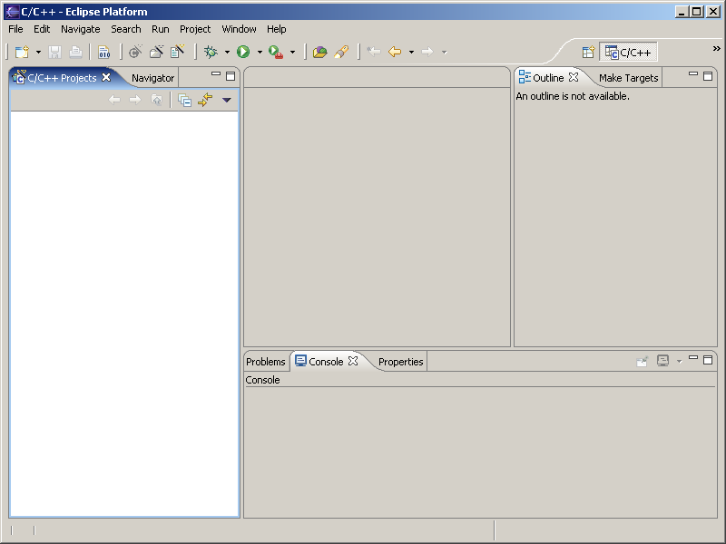
Task: Click the Open Perspective icon
Action: pos(588,53)
